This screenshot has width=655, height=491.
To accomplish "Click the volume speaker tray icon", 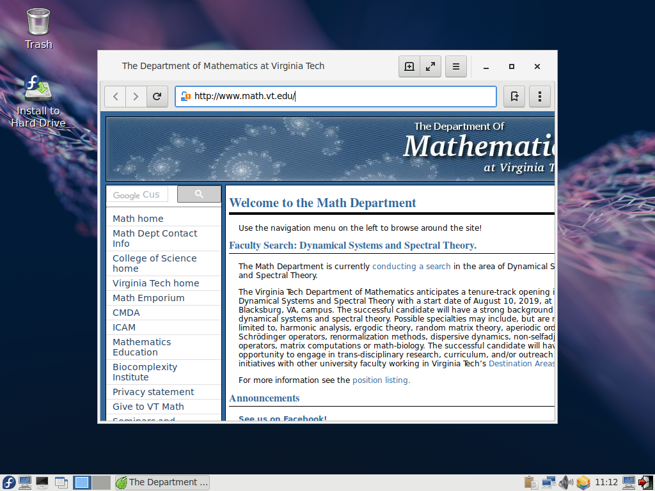I will click(566, 483).
